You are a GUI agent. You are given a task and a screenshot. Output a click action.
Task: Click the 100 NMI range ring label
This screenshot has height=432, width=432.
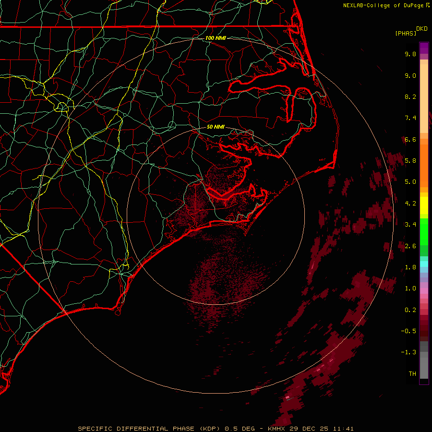tap(216, 38)
